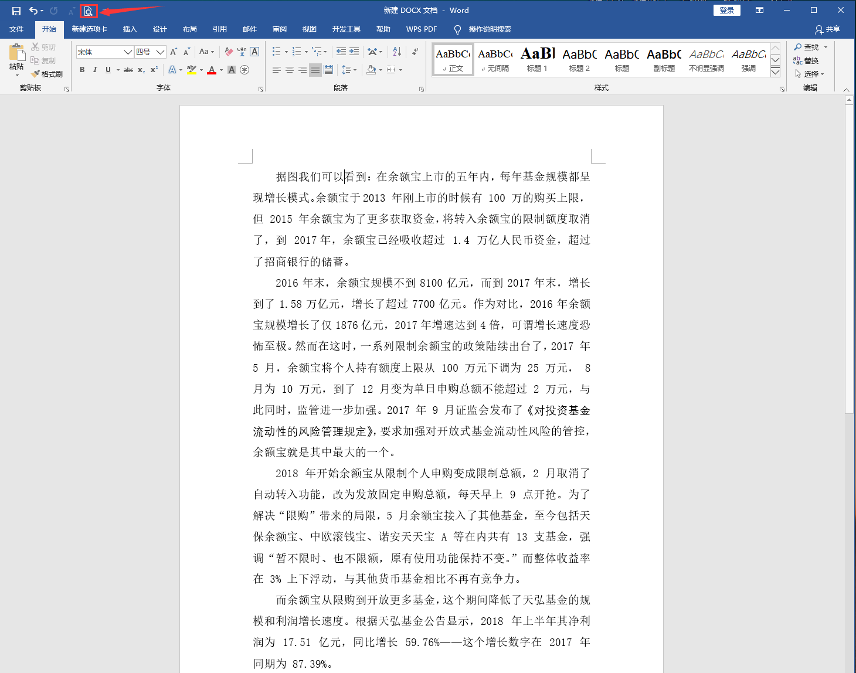Apply the yellow text highlight color

click(192, 70)
